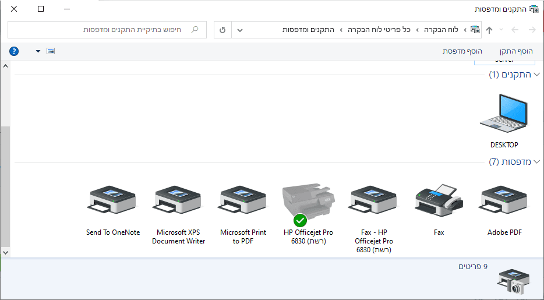
Task: Select the DESKTOP laptop device icon
Action: 504,113
